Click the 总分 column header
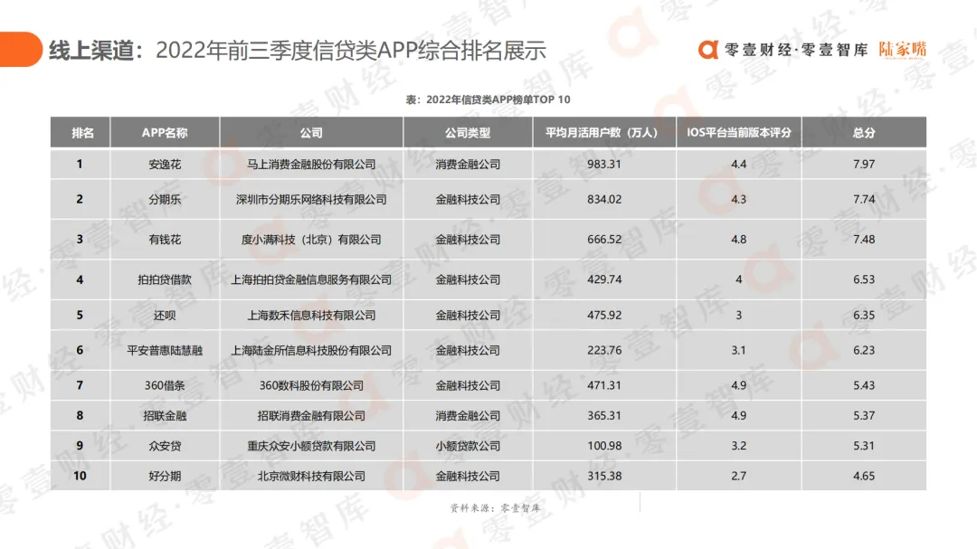Viewport: 977px width, 549px height. [864, 133]
